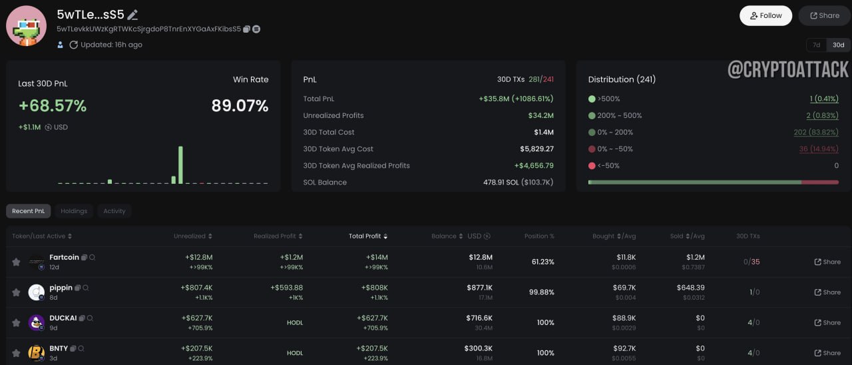Open the Recent PnL tab
The height and width of the screenshot is (365, 852).
[29, 211]
